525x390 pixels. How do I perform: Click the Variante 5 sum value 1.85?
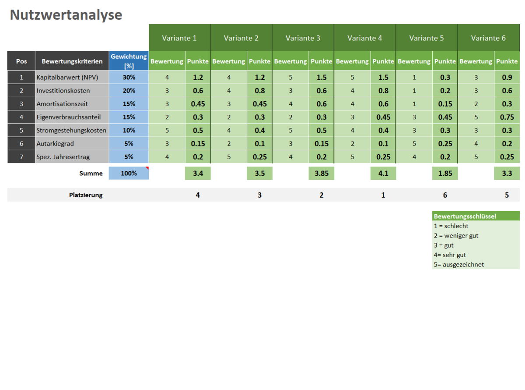coord(445,173)
